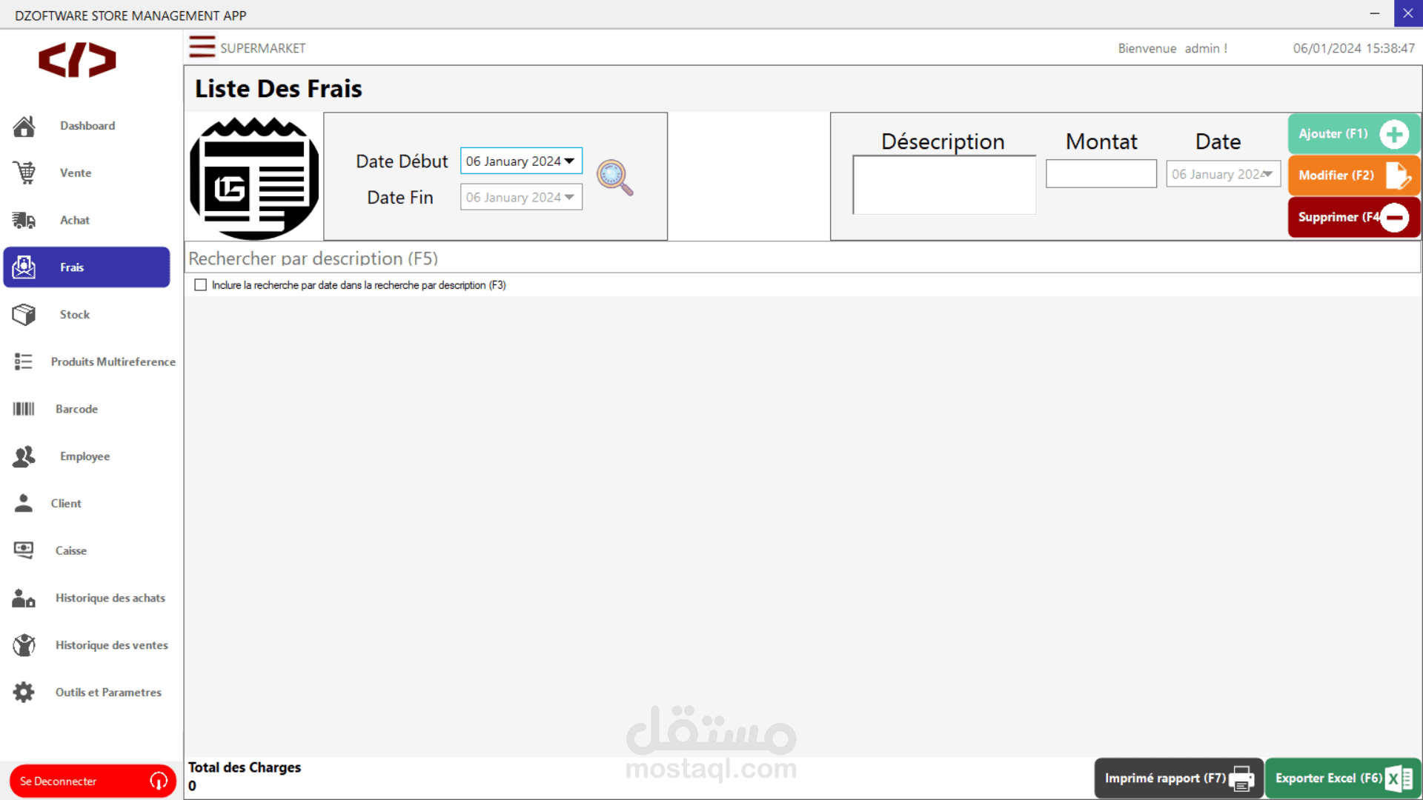The width and height of the screenshot is (1423, 800).
Task: Expand the Date Fin date picker
Action: (569, 198)
